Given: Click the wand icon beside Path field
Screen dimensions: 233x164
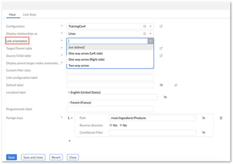Looking at the screenshot, I should pyautogui.click(x=203, y=118).
